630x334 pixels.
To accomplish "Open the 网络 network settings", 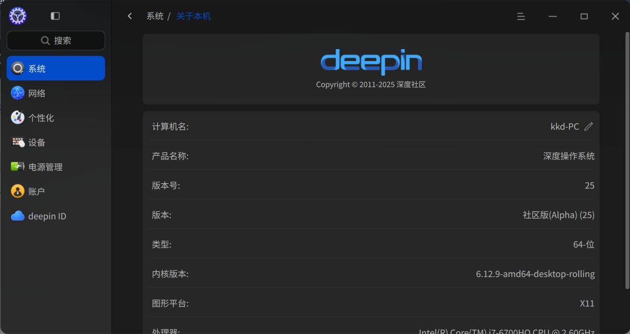I will click(56, 93).
